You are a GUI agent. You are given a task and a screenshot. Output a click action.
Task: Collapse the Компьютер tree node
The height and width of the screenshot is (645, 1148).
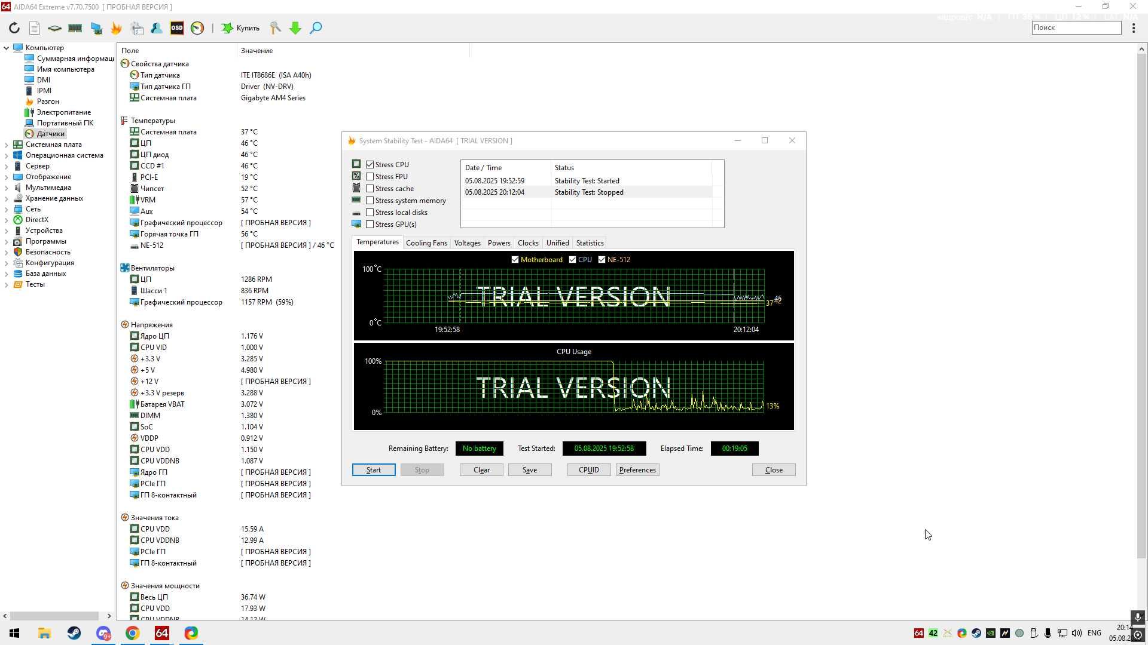point(7,48)
